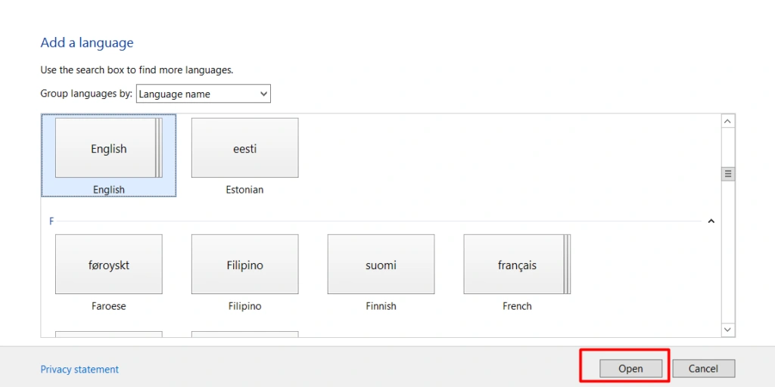
Task: Open the Privacy statement link
Action: click(79, 370)
